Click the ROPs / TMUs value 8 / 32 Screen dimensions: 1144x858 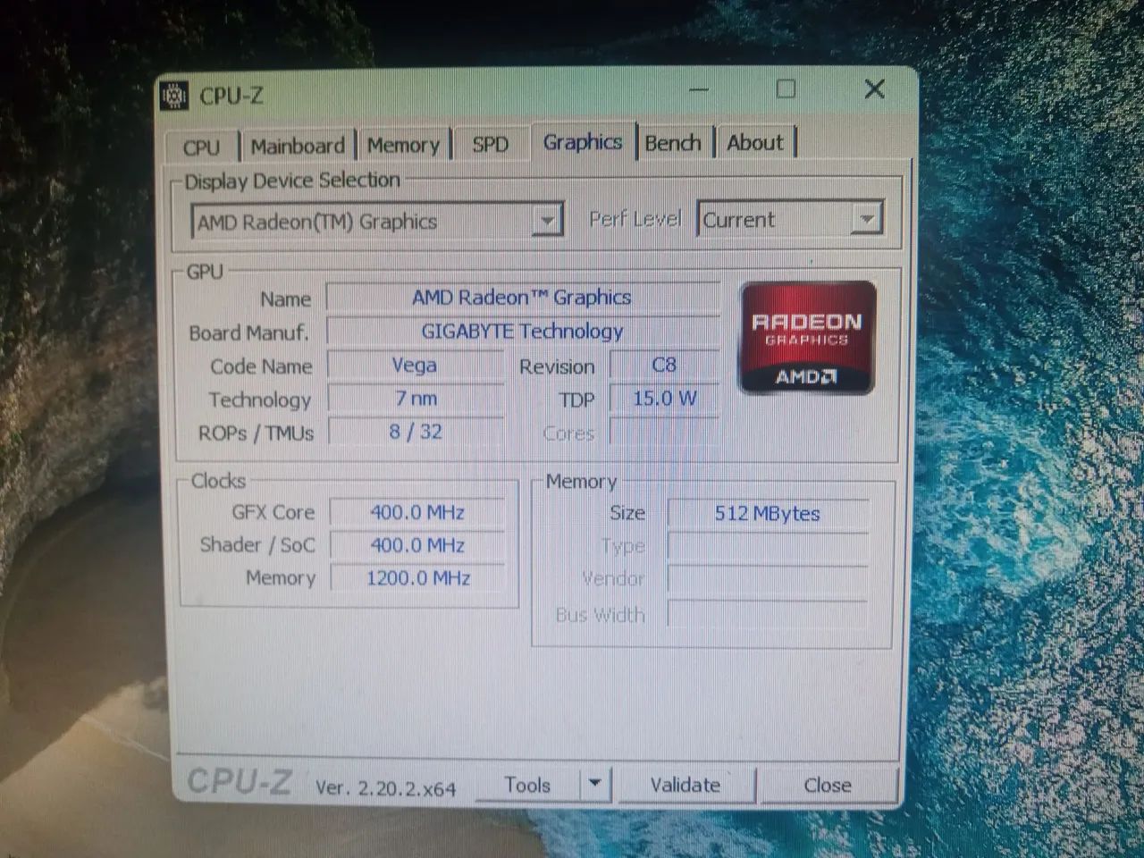(416, 432)
